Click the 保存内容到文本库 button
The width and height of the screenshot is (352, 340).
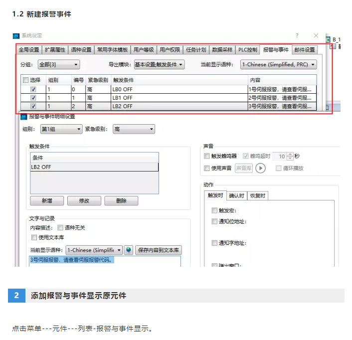click(x=159, y=250)
